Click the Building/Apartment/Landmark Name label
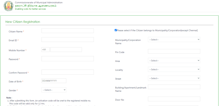 point(131,89)
